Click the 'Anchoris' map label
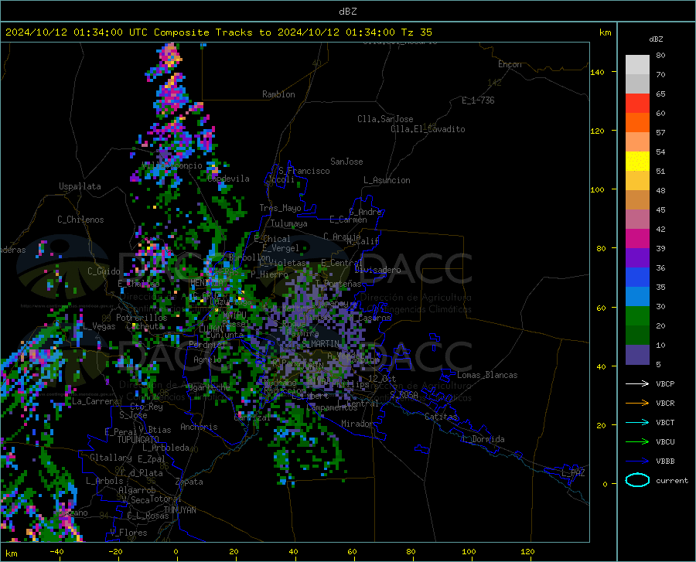The height and width of the screenshot is (562, 696). [x=199, y=427]
